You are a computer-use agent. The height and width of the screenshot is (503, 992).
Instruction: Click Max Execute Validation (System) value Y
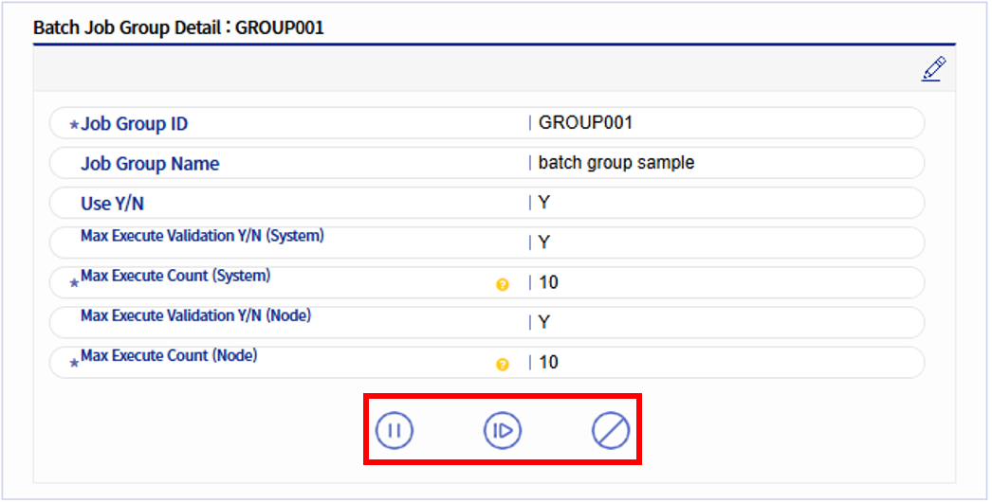click(544, 243)
